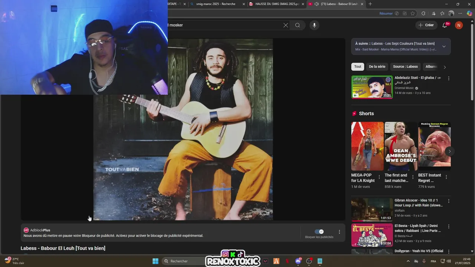
Task: Click Résumer in the address bar
Action: (x=386, y=13)
